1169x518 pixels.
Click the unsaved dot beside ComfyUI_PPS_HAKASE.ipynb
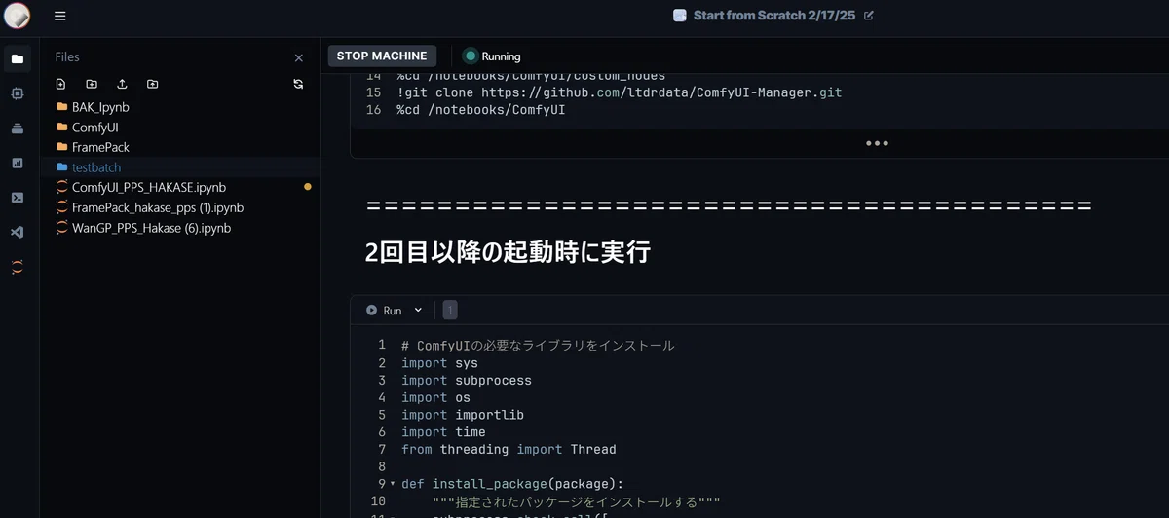(308, 187)
